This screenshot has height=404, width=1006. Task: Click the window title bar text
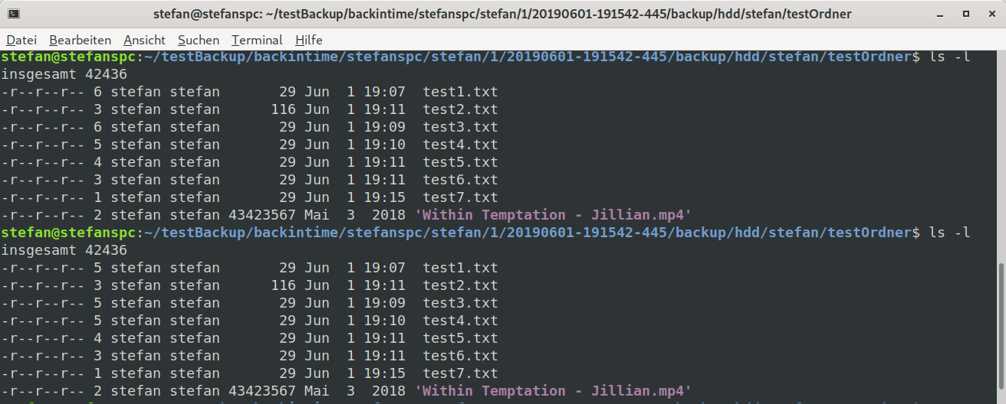tap(502, 15)
